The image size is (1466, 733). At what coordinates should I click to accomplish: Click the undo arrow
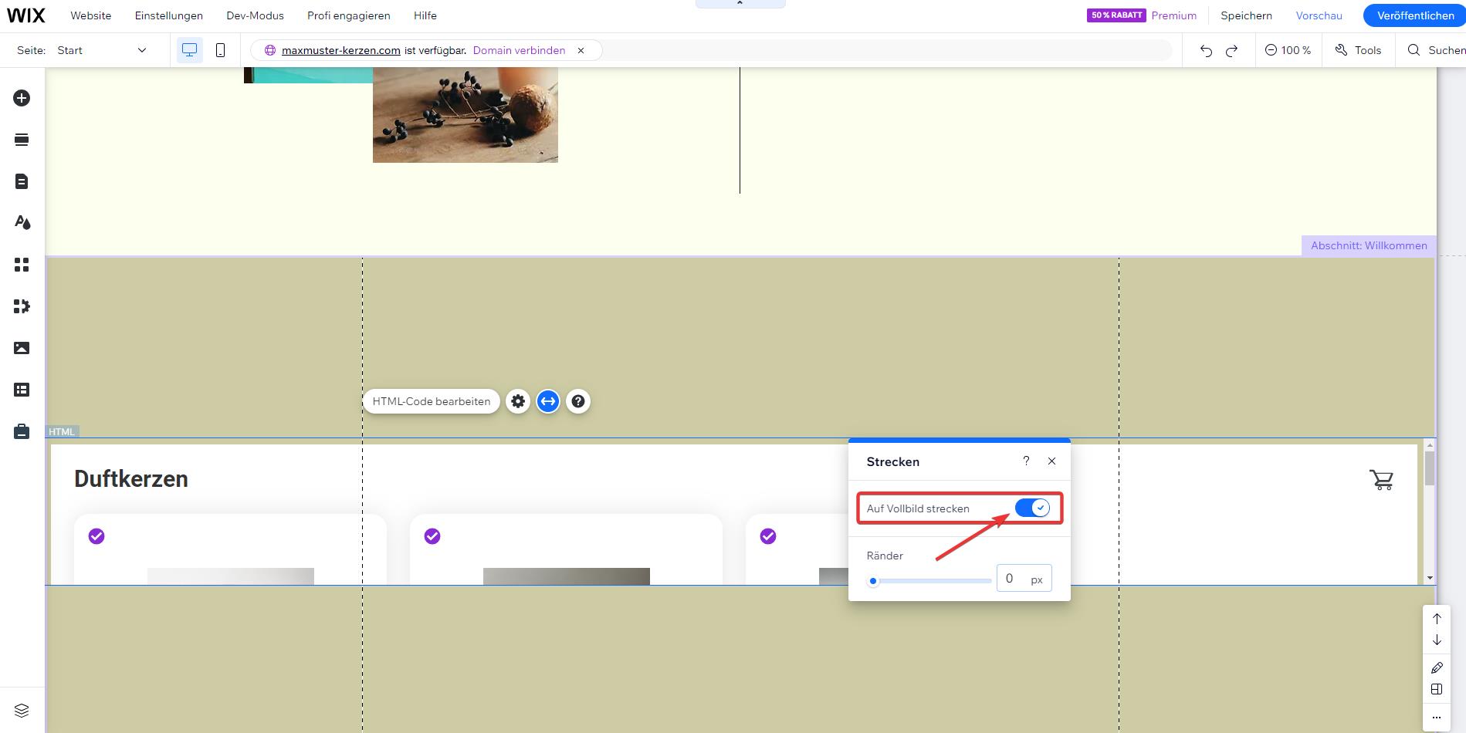(x=1206, y=50)
